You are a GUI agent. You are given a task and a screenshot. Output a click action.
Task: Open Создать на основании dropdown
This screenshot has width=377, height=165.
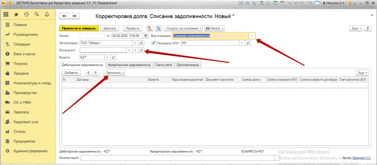tap(183, 28)
